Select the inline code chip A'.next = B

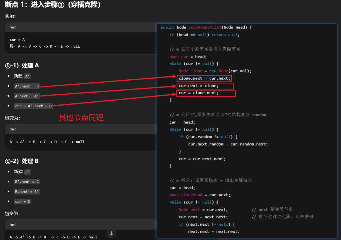[x=27, y=86]
